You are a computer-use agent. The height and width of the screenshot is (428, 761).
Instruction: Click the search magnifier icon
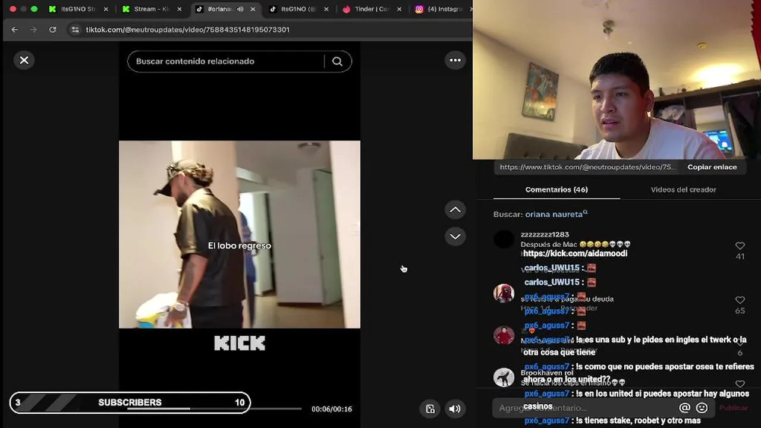337,61
